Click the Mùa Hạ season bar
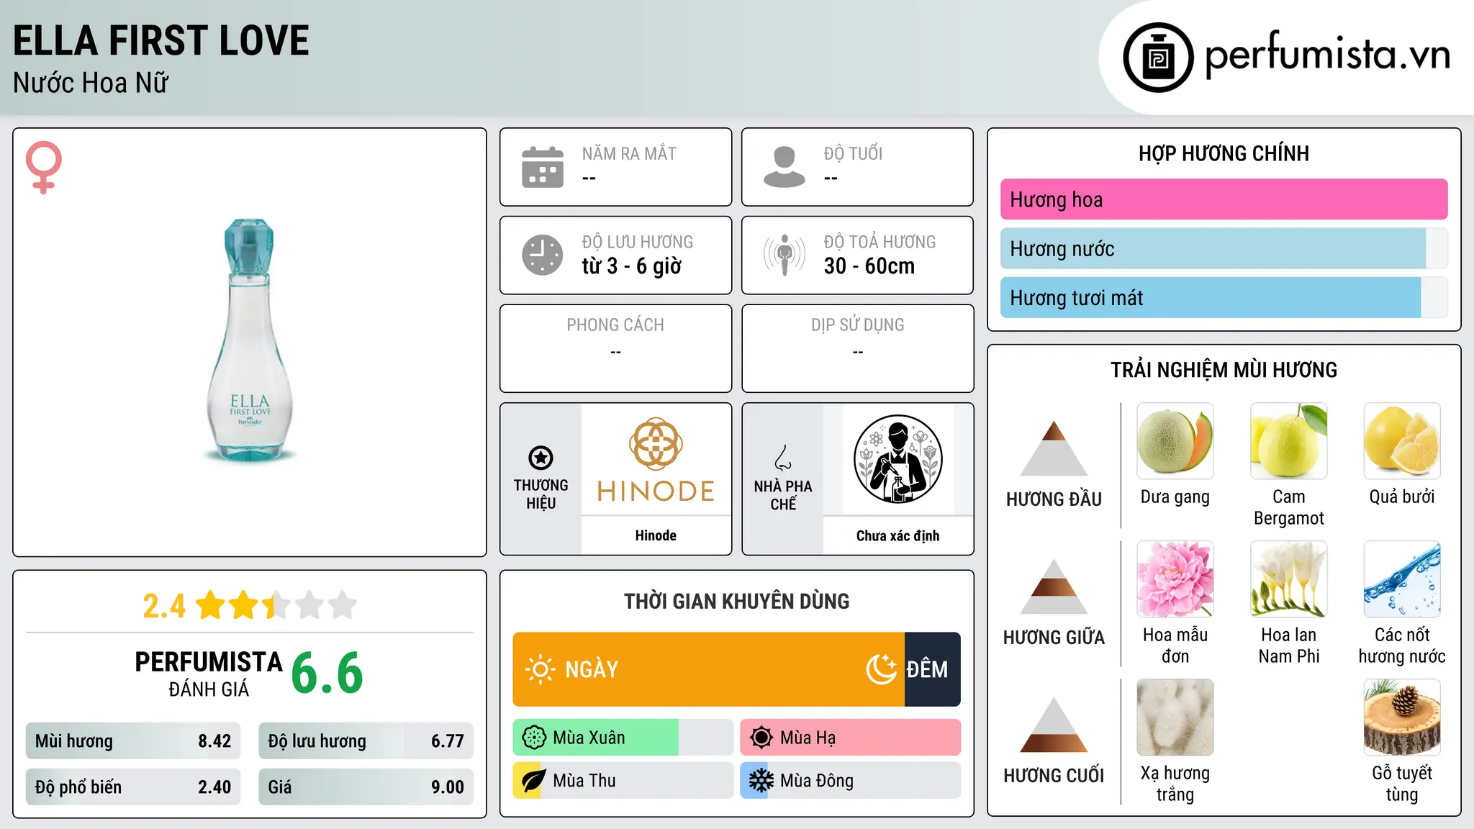The height and width of the screenshot is (829, 1474). click(851, 738)
